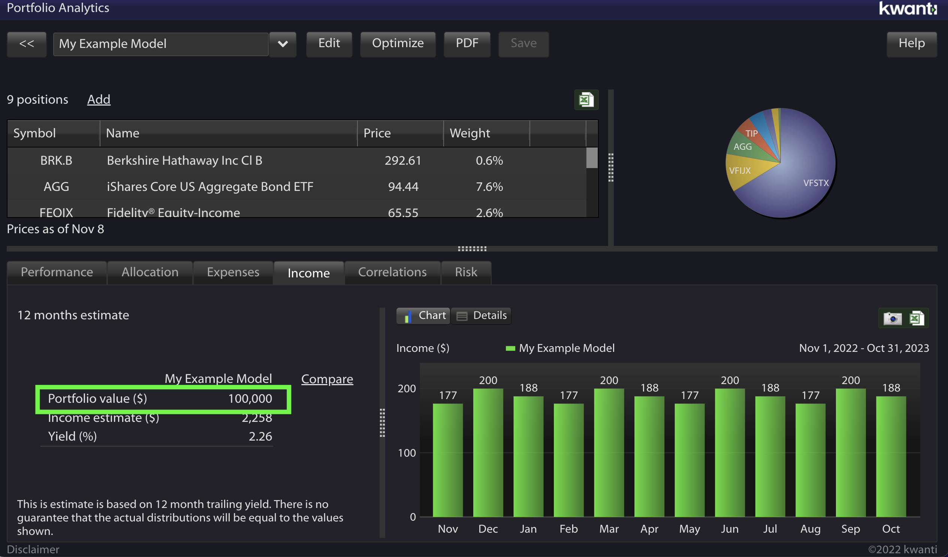This screenshot has width=948, height=557.
Task: Click the vertical splitter handle beside table
Action: pyautogui.click(x=611, y=168)
